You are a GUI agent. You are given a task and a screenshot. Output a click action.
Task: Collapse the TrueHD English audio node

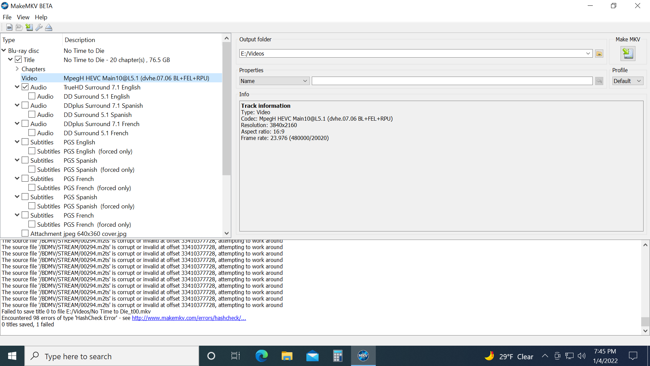point(17,87)
